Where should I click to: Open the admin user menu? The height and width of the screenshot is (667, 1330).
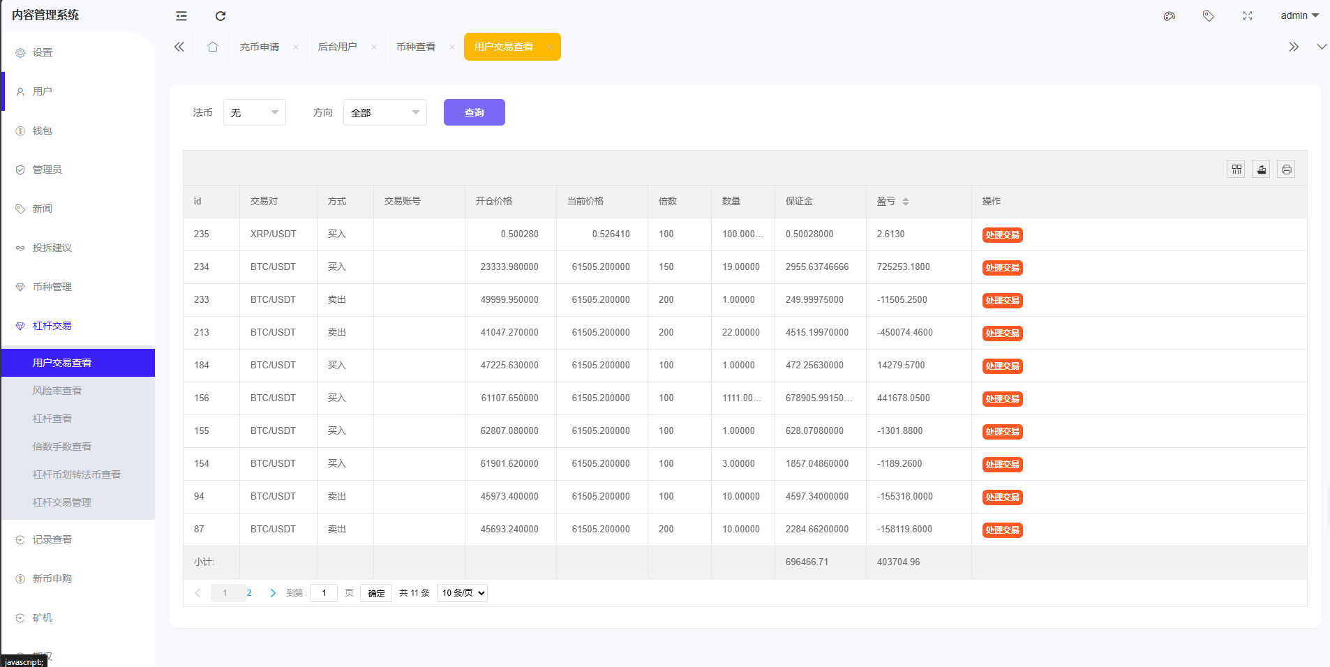click(x=1299, y=15)
